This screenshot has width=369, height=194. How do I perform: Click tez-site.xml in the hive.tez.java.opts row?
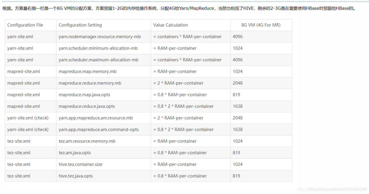[19, 176]
